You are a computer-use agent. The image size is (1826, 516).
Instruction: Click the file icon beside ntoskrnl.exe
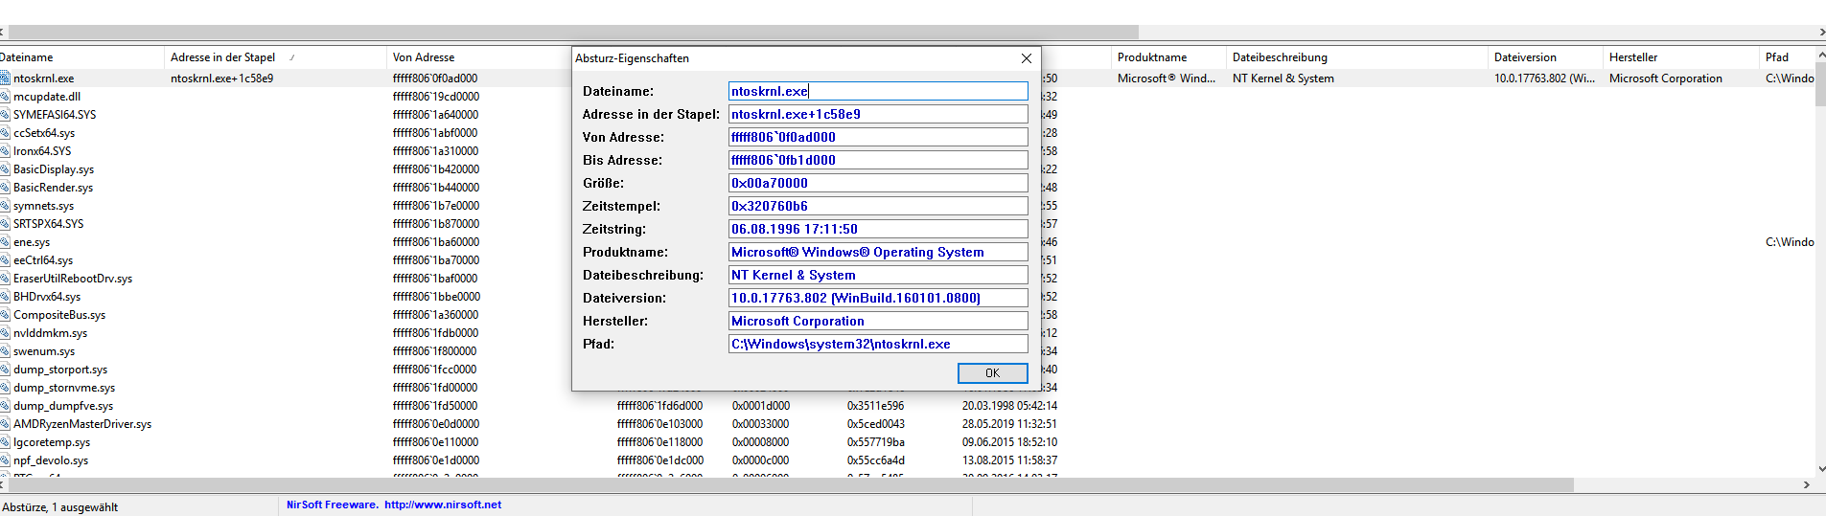[x=5, y=79]
